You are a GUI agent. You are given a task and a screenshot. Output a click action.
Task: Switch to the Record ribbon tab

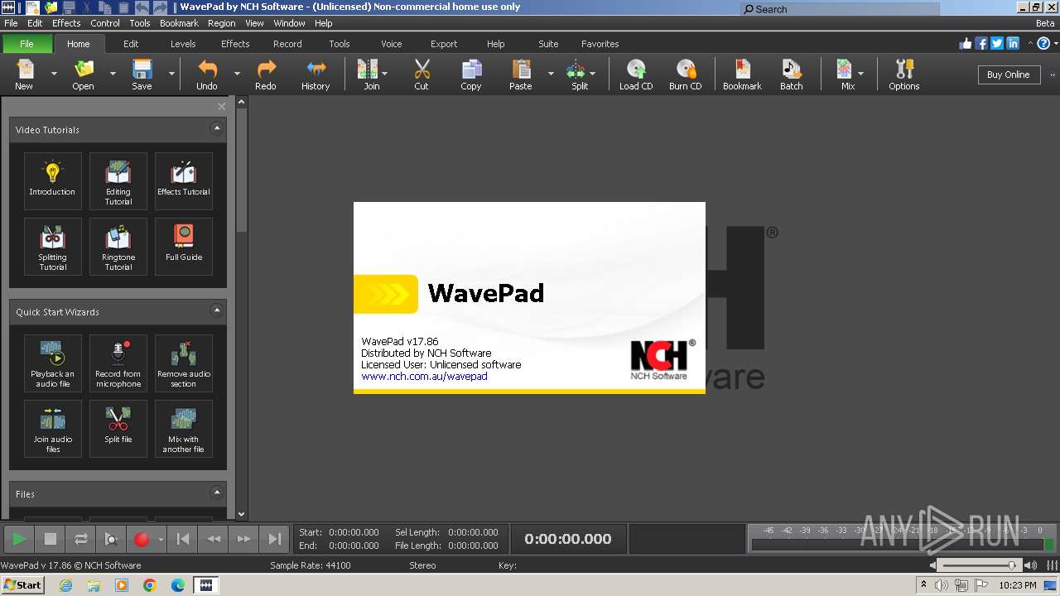click(x=287, y=44)
